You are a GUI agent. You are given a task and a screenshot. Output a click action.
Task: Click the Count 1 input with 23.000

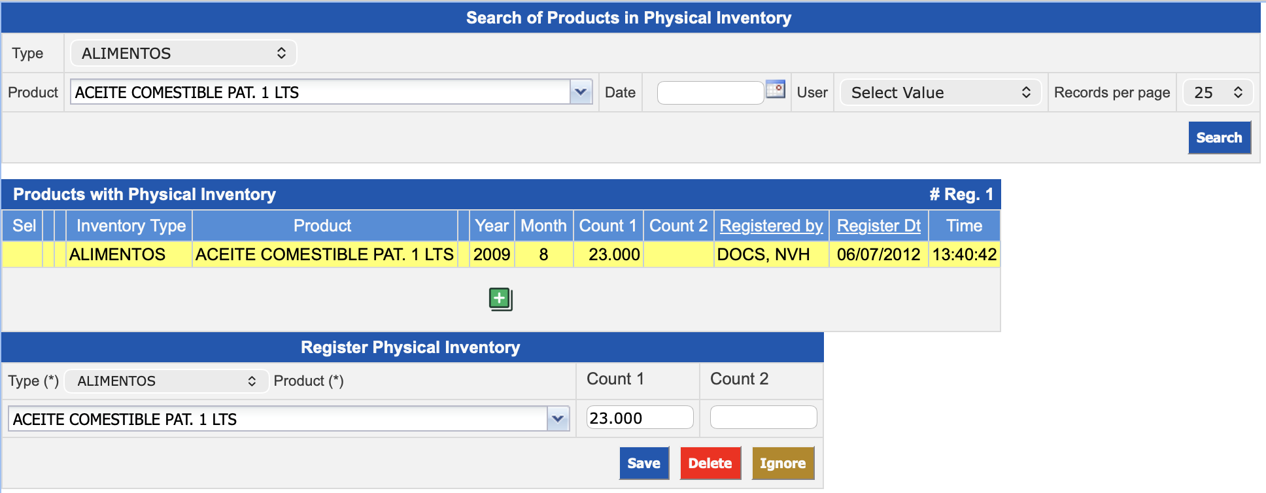(x=639, y=418)
